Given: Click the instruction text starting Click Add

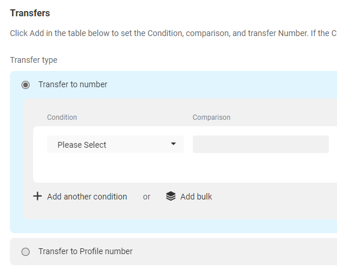Looking at the screenshot, I should pos(173,33).
